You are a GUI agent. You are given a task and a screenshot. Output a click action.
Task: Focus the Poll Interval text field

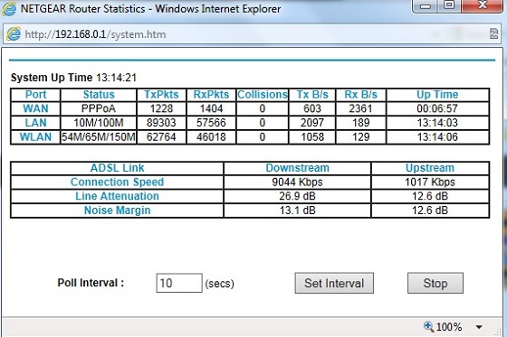click(x=179, y=283)
